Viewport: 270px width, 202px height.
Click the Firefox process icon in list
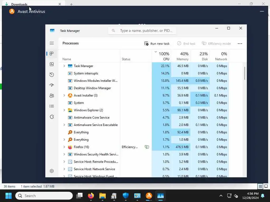click(x=70, y=147)
